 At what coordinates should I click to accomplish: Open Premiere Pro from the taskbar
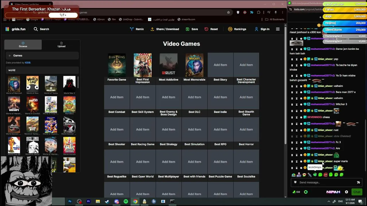coord(88,201)
